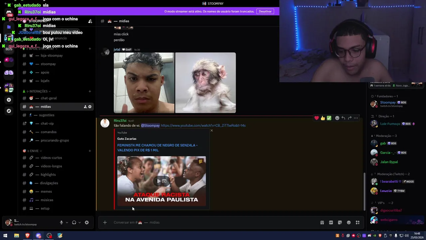The height and width of the screenshot is (240, 426).
Task: Open the attachment plus button in chat box
Action: tap(105, 222)
